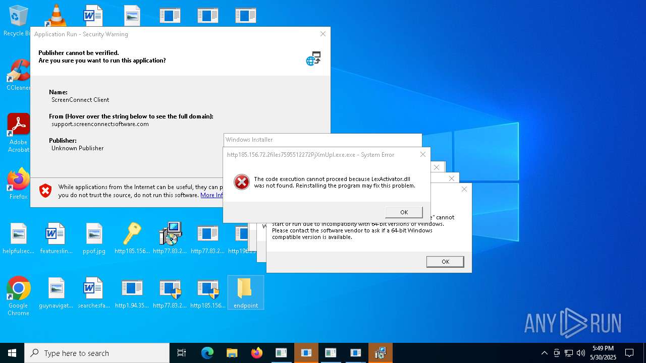The image size is (646, 363).
Task: Open the notification center
Action: point(629,353)
